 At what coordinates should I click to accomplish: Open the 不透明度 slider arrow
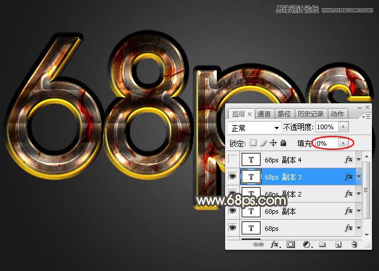tap(344, 127)
